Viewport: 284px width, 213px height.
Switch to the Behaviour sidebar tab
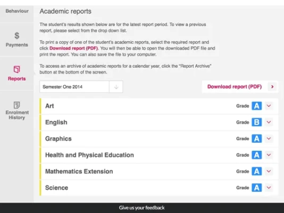coord(17,11)
